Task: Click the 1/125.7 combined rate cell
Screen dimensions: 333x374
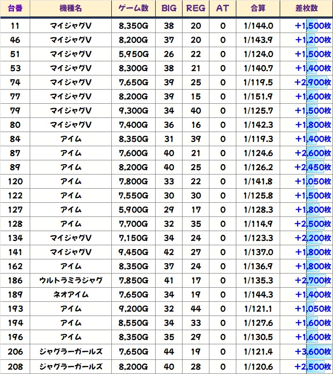Action: pyautogui.click(x=258, y=111)
